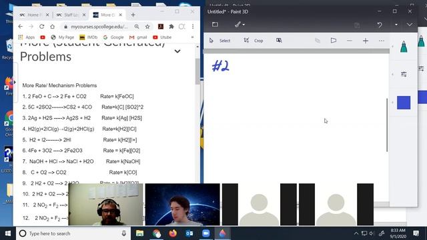Open the Adobe PDF extension icon
Viewport: 427px width, 240px height.
[161, 27]
